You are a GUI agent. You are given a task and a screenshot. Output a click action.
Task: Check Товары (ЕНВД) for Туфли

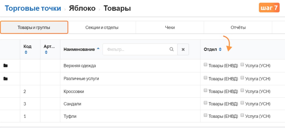[205, 115]
